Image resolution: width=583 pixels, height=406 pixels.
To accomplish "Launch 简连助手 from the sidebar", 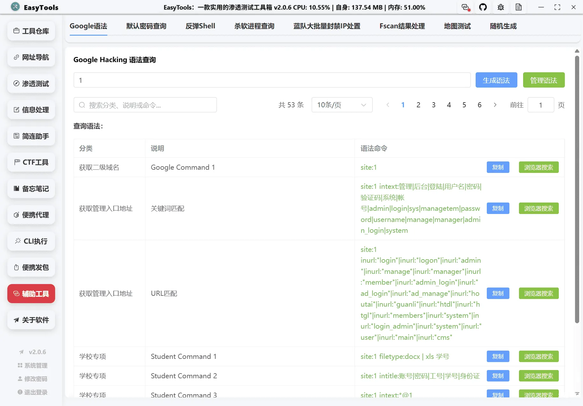I will [31, 136].
